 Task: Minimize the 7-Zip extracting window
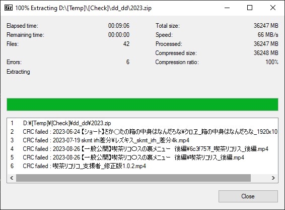227,8
